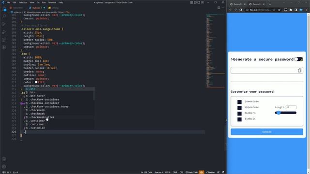Open the editor More Actions ellipsis
This screenshot has height=174, width=310.
(x=223, y=8)
